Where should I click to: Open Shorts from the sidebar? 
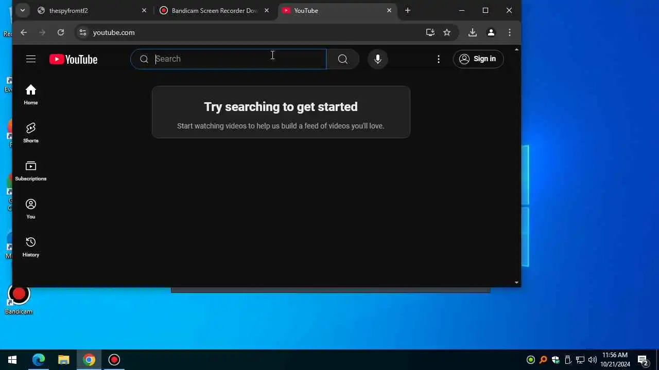[31, 133]
